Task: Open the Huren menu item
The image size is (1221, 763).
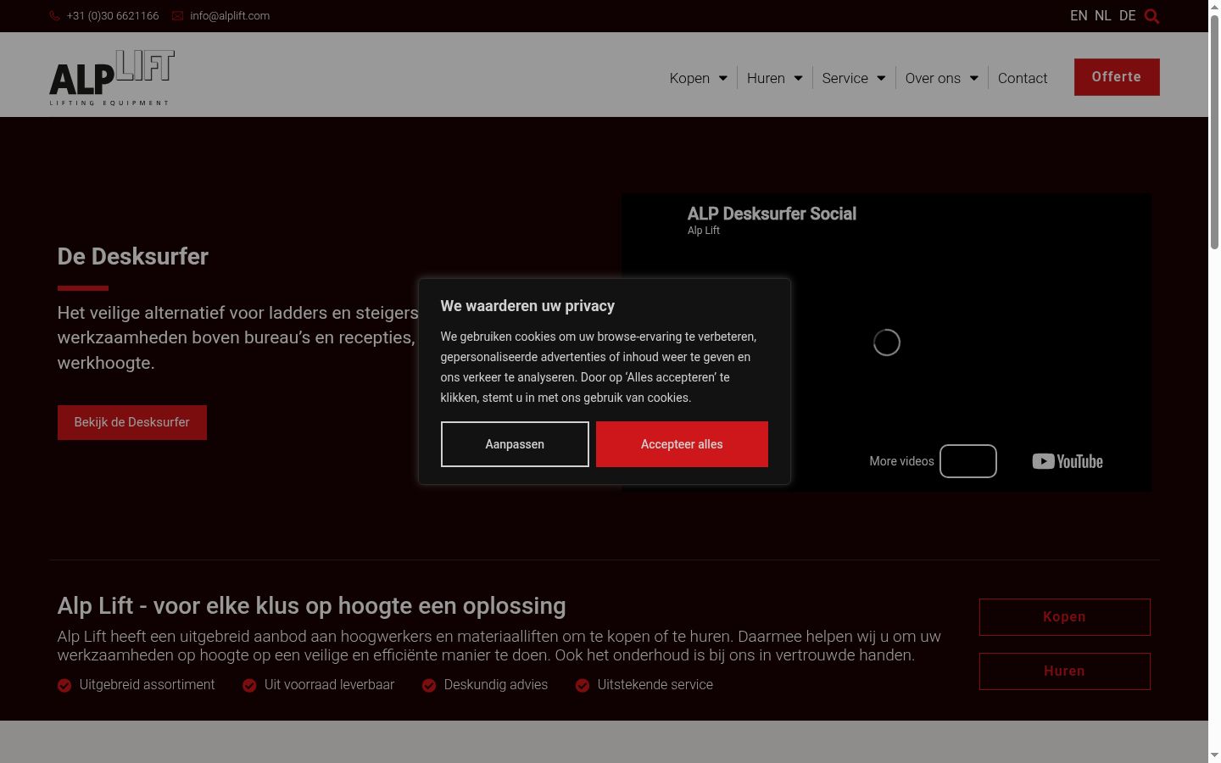Action: click(x=766, y=78)
